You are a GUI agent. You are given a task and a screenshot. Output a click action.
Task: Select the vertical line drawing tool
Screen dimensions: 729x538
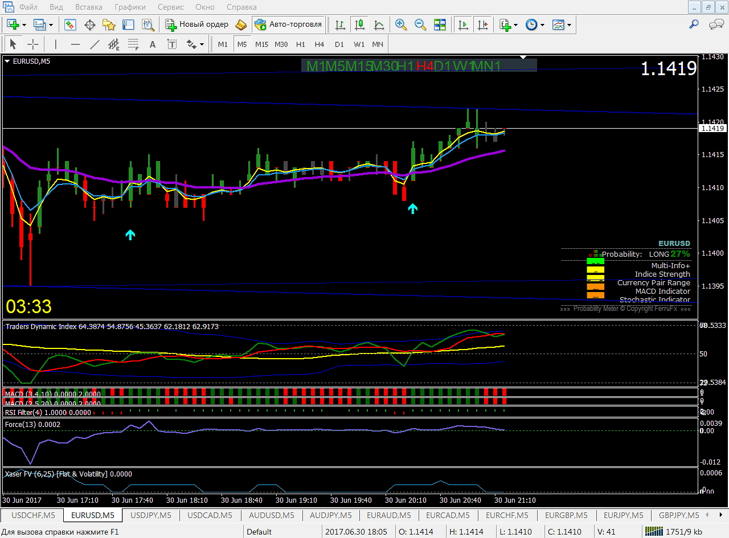click(56, 44)
